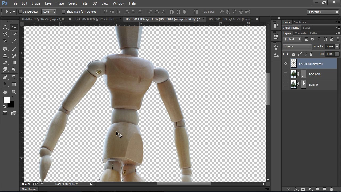Image resolution: width=341 pixels, height=192 pixels.
Task: Show the Layer 0 layer
Action: [x=286, y=85]
